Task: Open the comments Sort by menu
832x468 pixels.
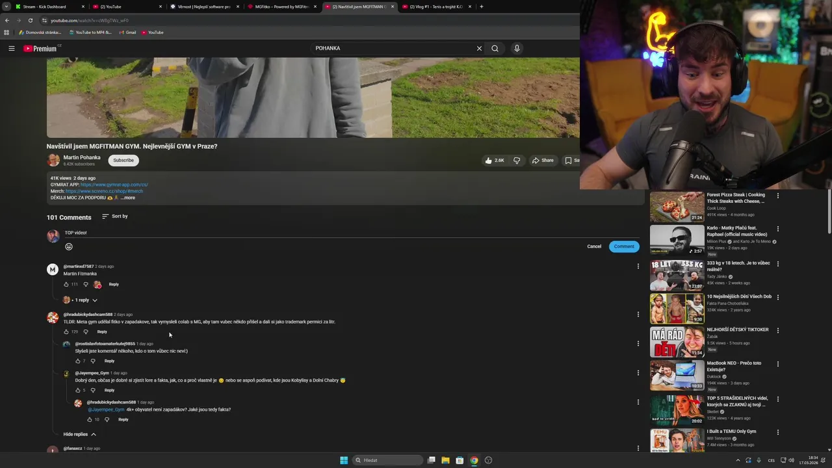Action: click(115, 216)
